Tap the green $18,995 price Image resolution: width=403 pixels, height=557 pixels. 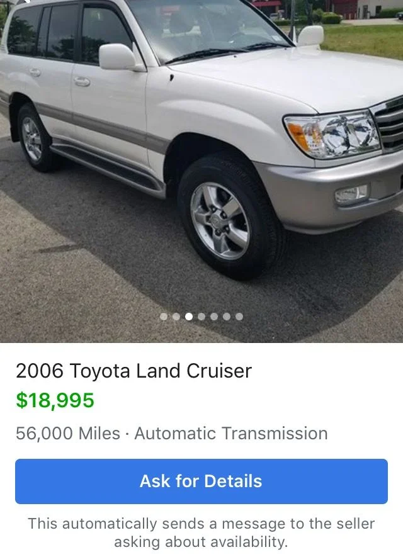pos(55,400)
